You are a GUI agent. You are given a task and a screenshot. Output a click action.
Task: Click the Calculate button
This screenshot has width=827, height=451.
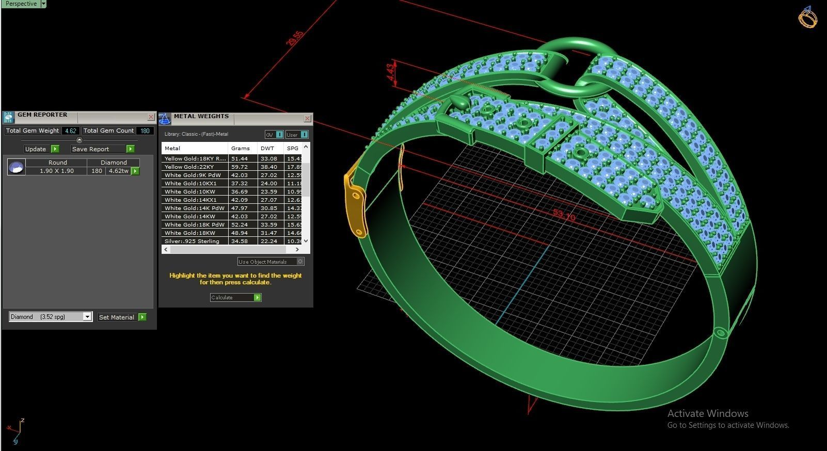[232, 298]
